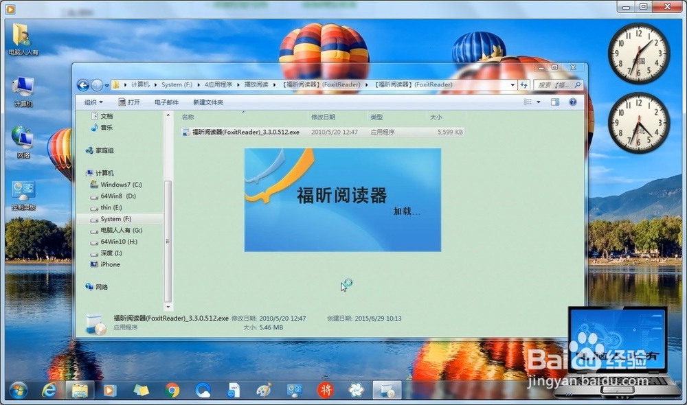Click the folder icon in address bar
The width and height of the screenshot is (687, 405).
pyautogui.click(x=115, y=84)
